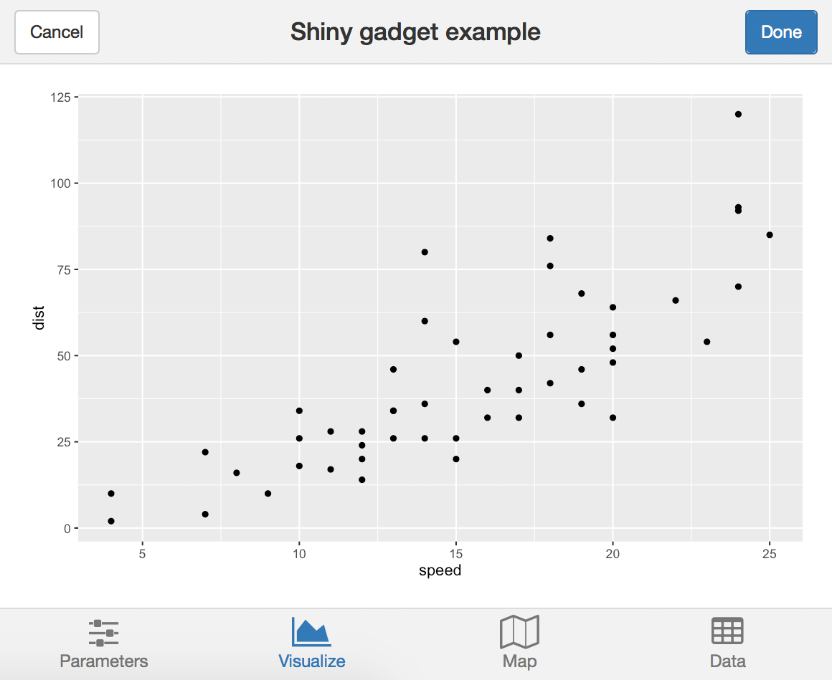Click the Visualize area chart icon

click(x=311, y=631)
